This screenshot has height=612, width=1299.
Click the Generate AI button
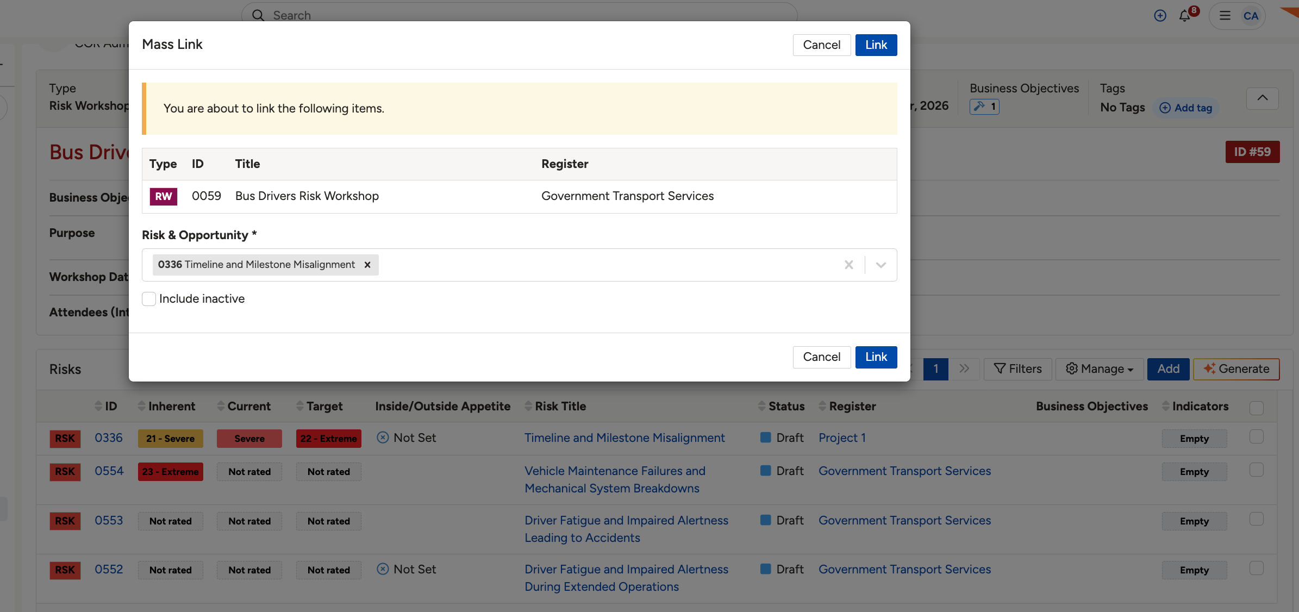[x=1236, y=369]
